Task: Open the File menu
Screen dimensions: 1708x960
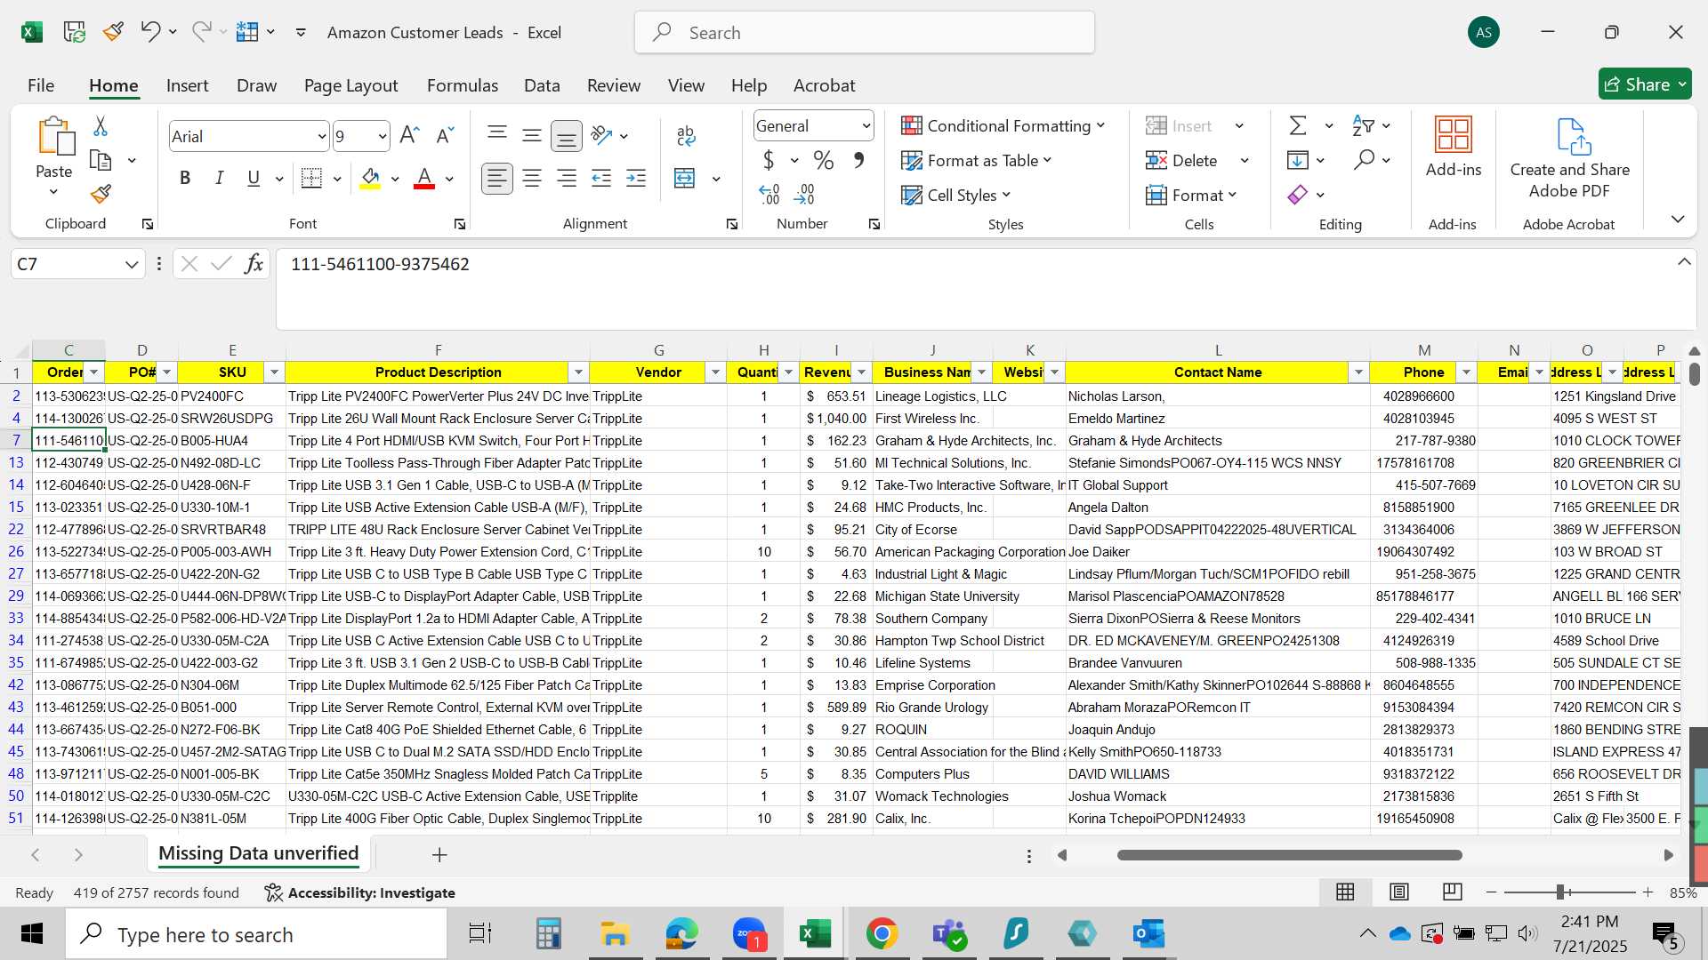Action: [41, 85]
